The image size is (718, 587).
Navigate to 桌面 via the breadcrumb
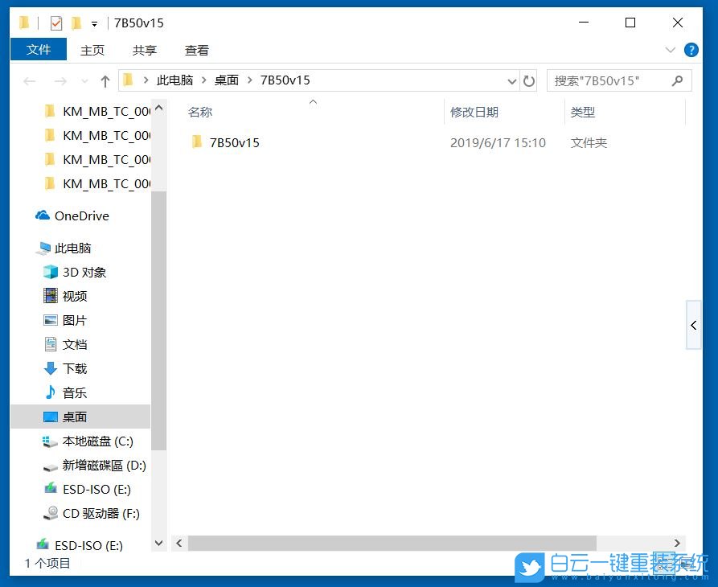click(226, 80)
